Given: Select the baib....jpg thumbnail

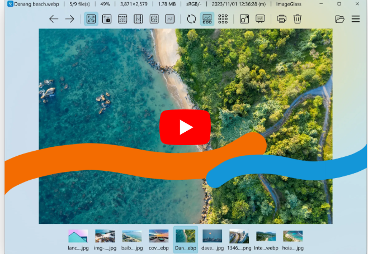Looking at the screenshot, I should click(132, 239).
